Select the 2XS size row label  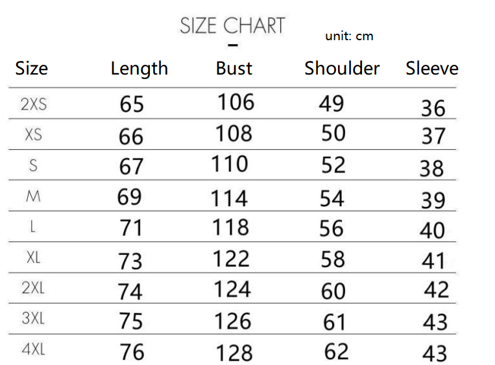tap(34, 104)
